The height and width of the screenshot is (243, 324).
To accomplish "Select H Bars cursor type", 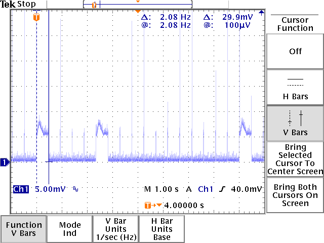I will click(295, 88).
